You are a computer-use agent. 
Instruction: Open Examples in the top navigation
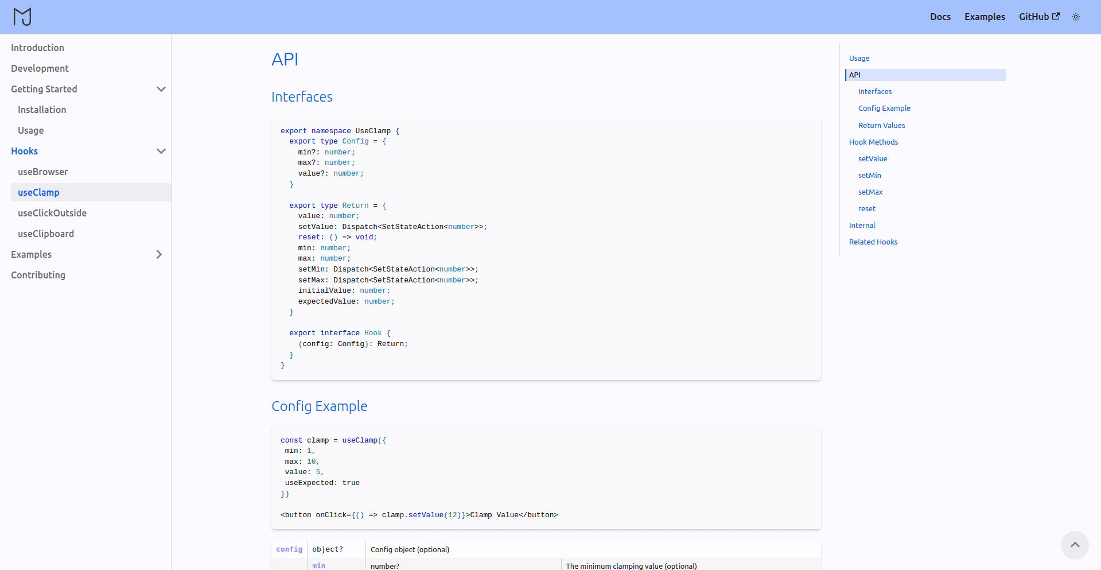tap(984, 17)
